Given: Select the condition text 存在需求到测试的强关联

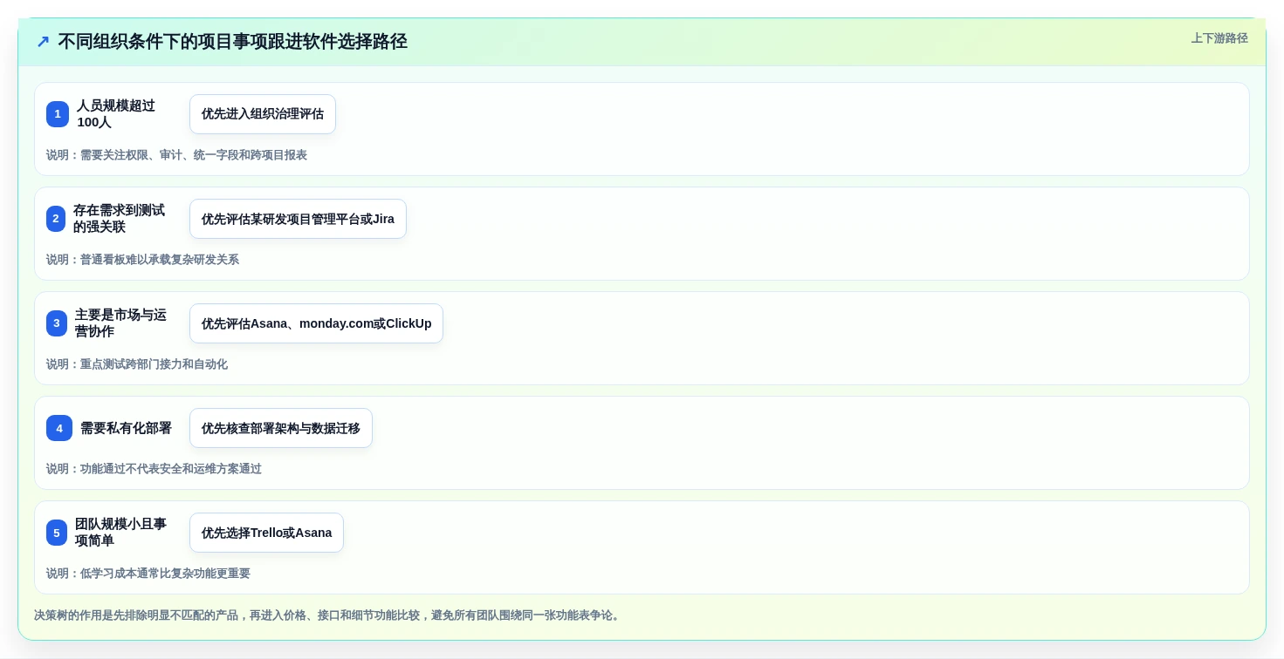Looking at the screenshot, I should point(119,219).
